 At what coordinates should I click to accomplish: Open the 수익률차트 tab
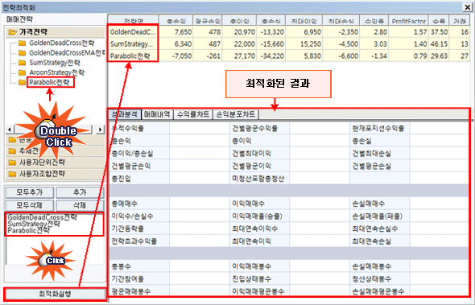193,114
